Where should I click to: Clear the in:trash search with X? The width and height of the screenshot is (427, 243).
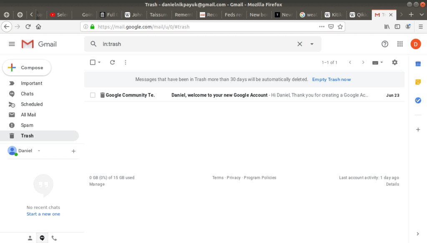(299, 44)
